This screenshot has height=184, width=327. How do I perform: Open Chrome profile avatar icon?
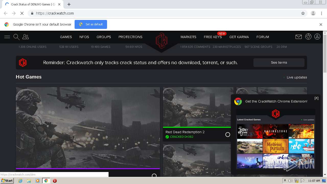pyautogui.click(x=313, y=13)
